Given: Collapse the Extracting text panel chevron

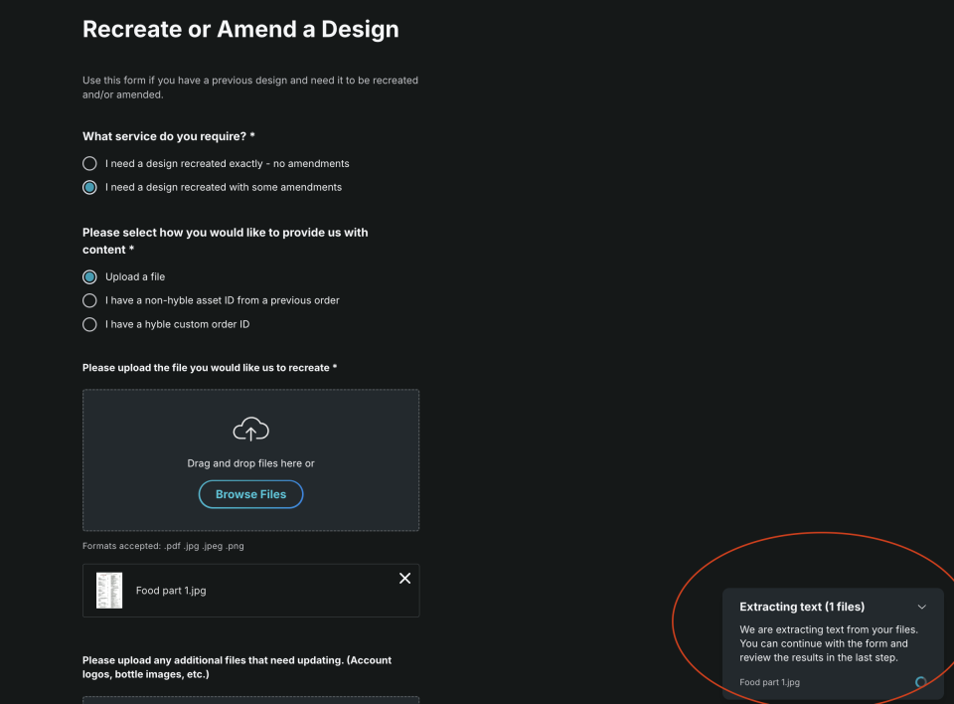Looking at the screenshot, I should click(x=921, y=607).
